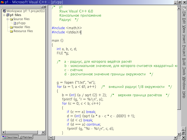The image size is (187, 140).
Task: Click the 'main ()' code line
Action: click(x=57, y=40)
